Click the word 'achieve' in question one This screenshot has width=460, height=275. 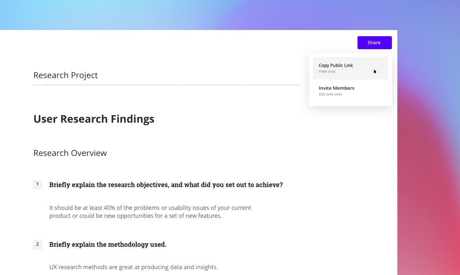click(269, 185)
